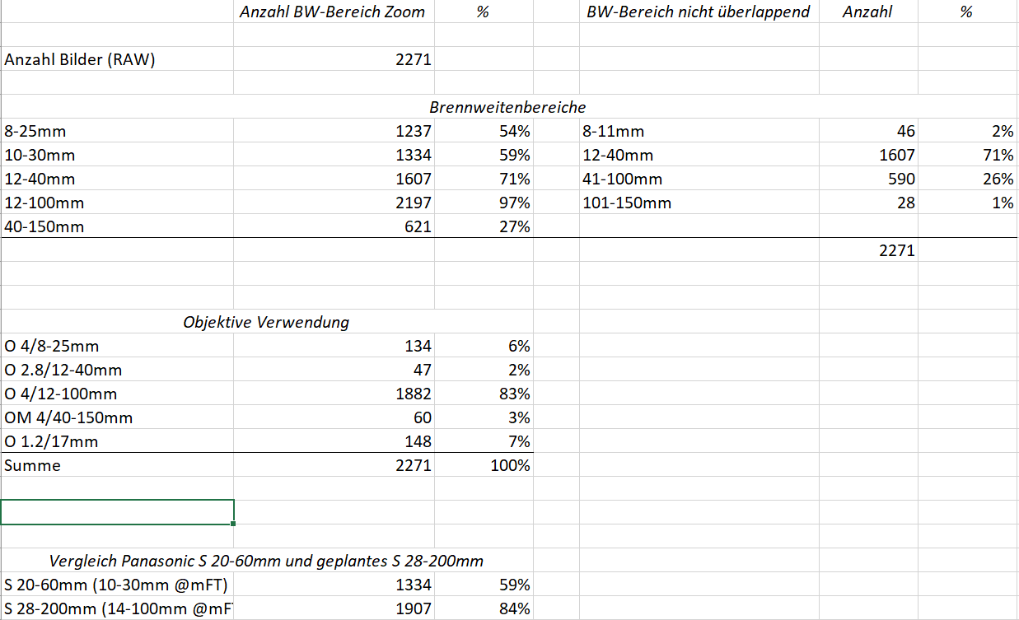Select the 'BW-Bereich nicht überlappend' header cell

coord(698,12)
